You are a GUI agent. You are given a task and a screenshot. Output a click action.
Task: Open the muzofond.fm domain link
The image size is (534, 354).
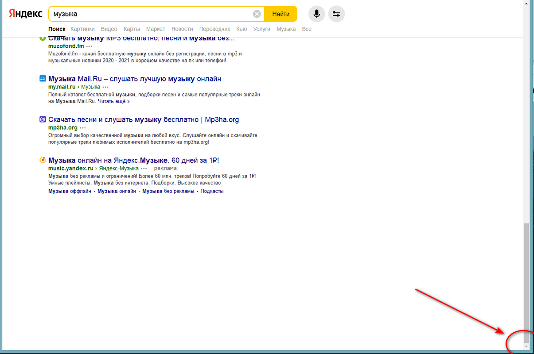pos(66,46)
